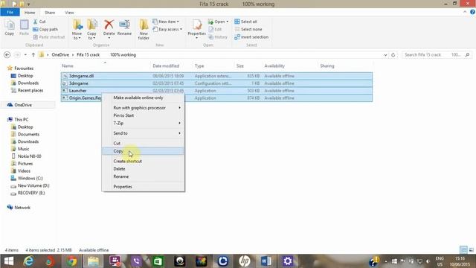
Task: Open Recent places under Favourites
Action: point(30,90)
